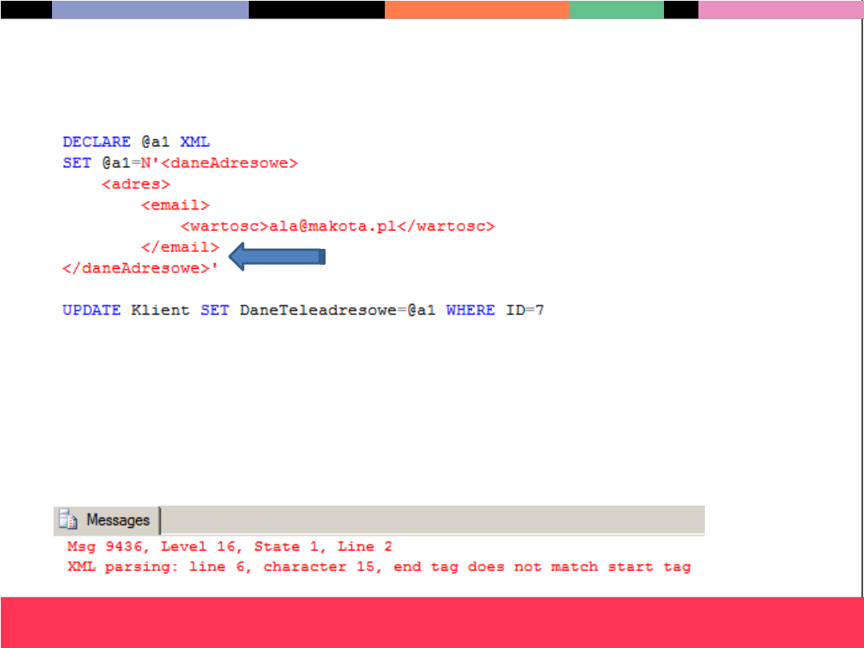Click the lavender color block in header
This screenshot has width=864, height=648.
point(150,10)
